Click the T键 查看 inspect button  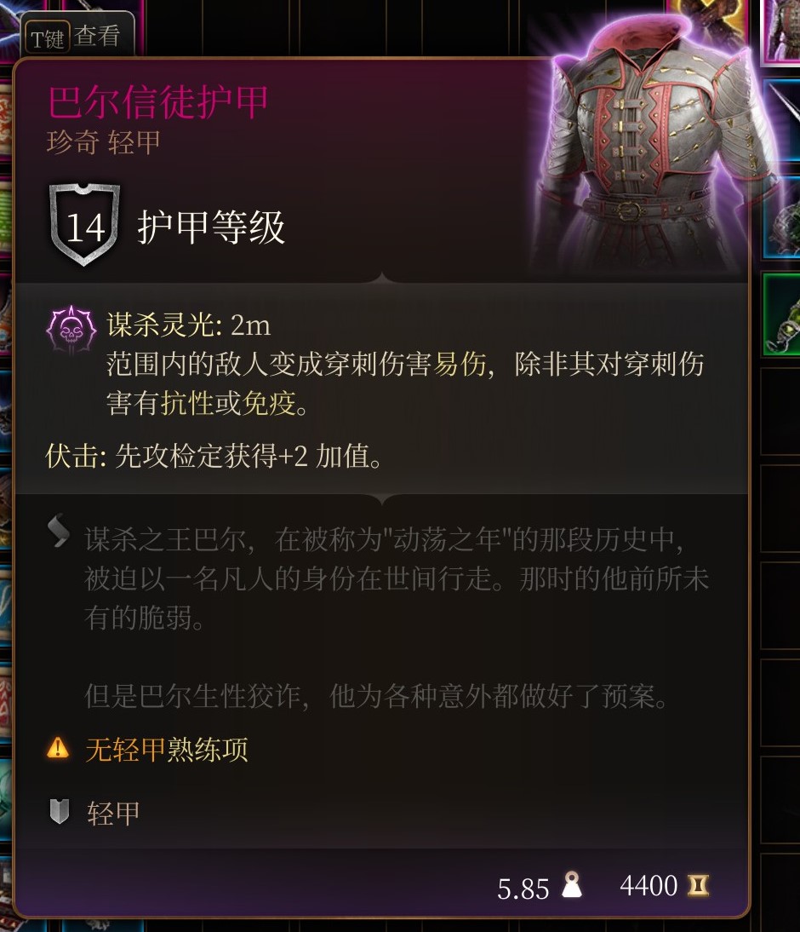point(77,37)
